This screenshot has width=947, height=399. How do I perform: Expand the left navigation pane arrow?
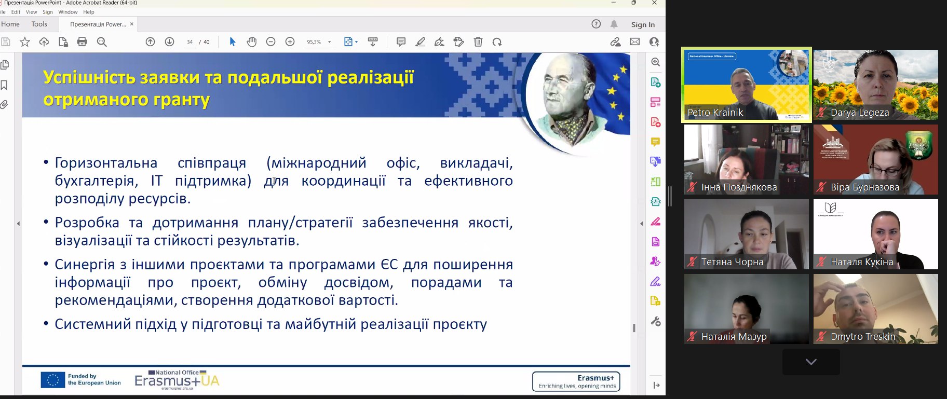coord(18,224)
